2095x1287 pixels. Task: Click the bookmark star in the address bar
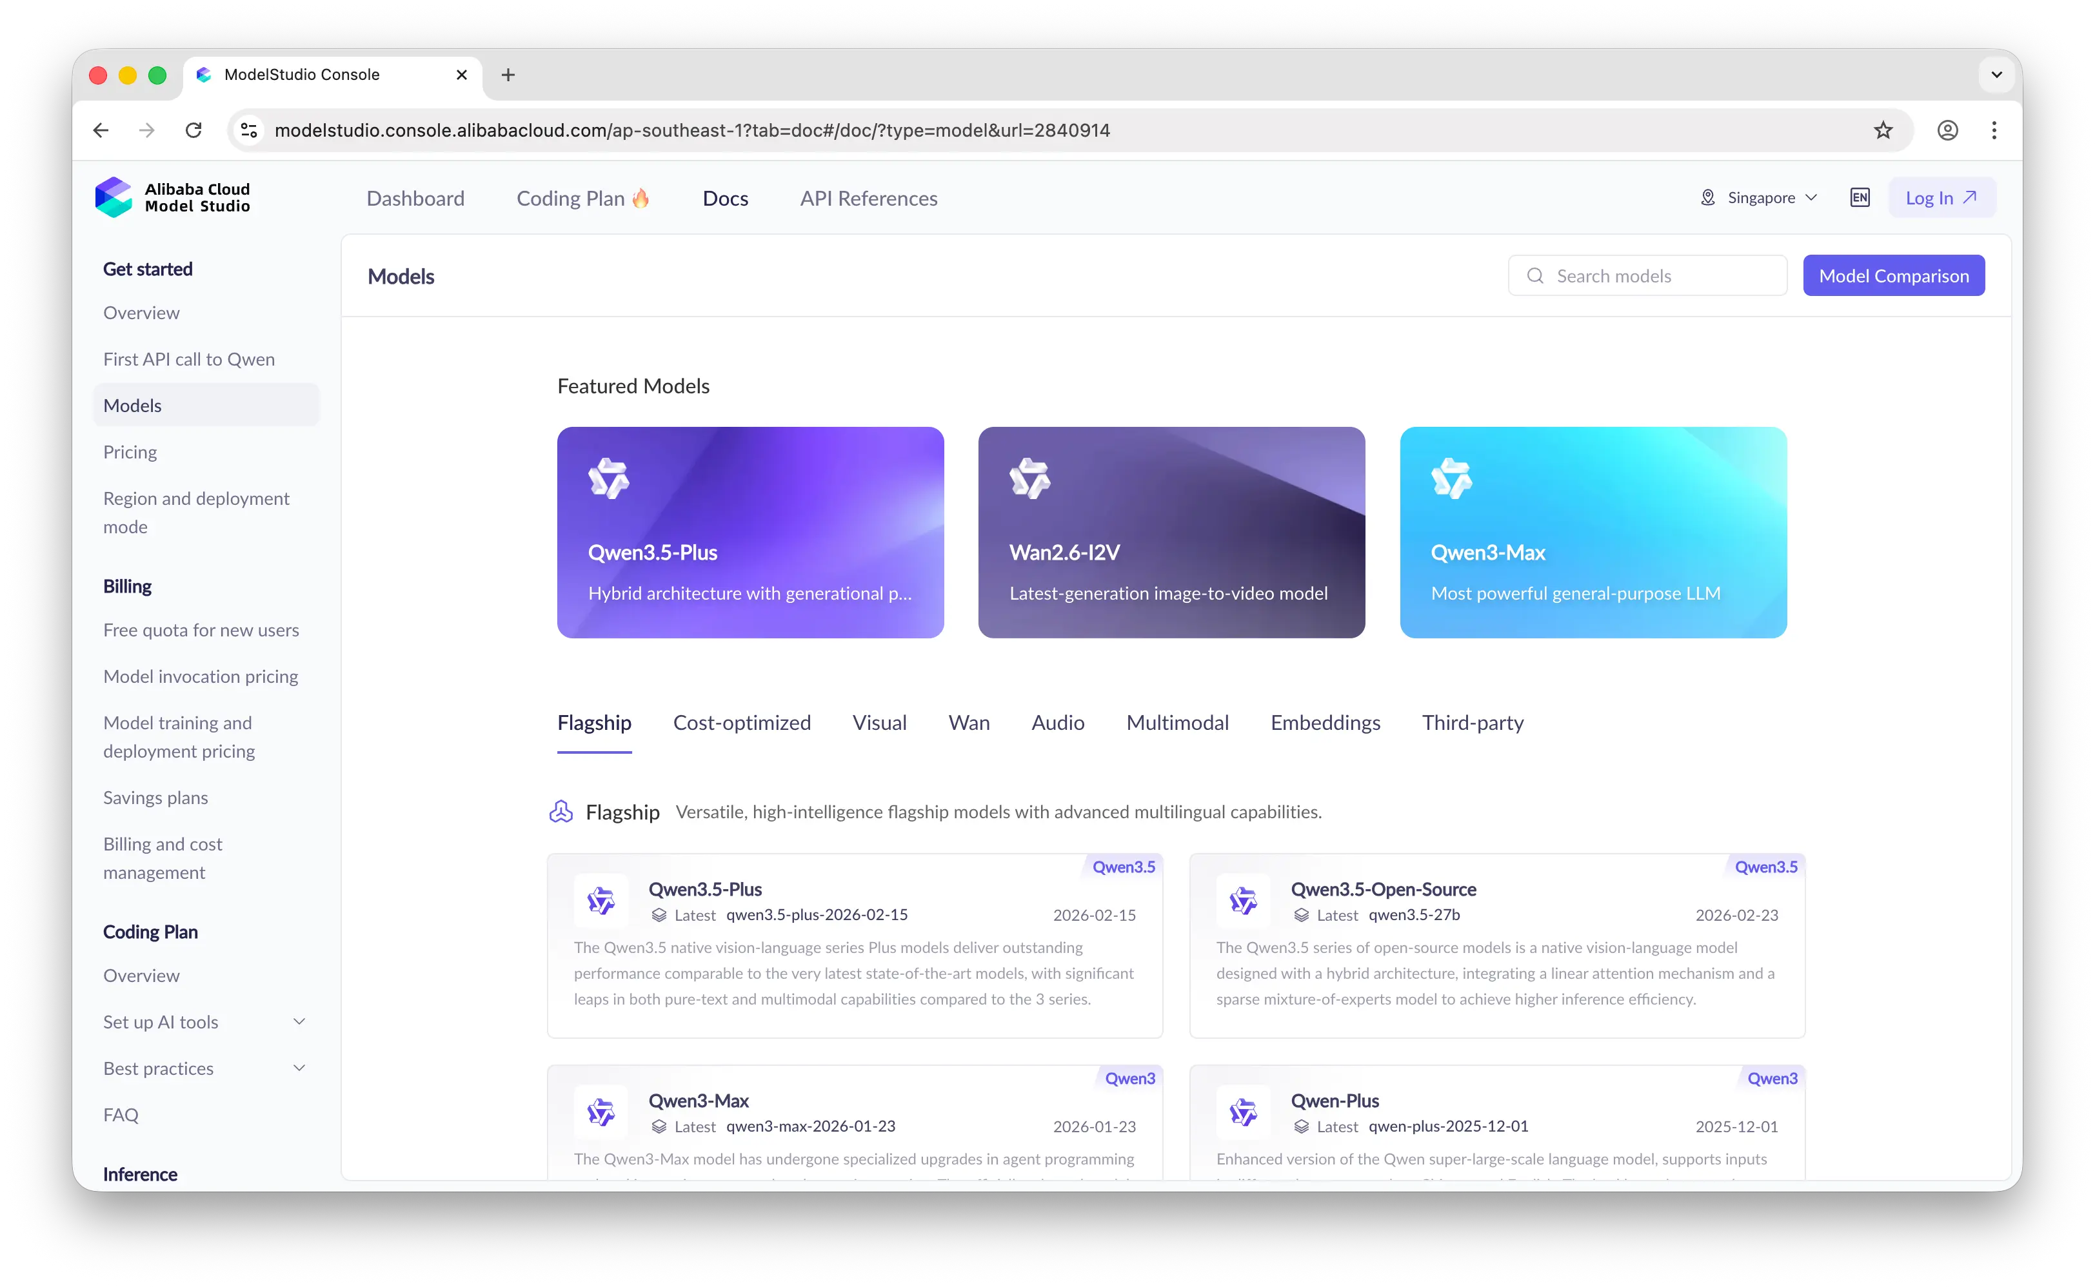(1882, 130)
